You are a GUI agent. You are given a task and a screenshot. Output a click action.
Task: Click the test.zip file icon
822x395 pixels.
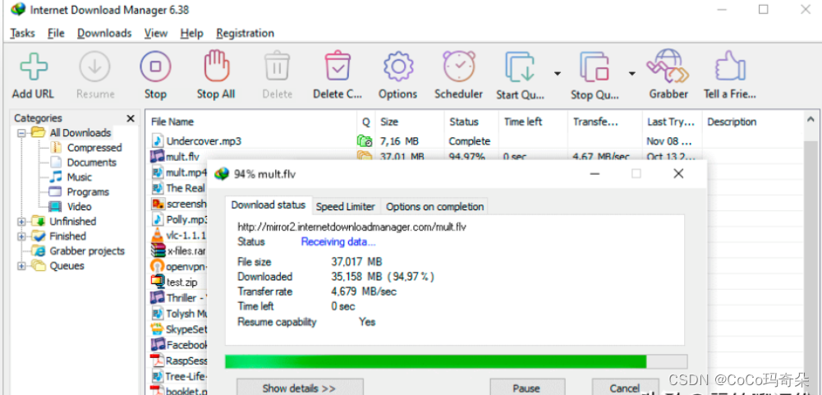click(x=158, y=282)
